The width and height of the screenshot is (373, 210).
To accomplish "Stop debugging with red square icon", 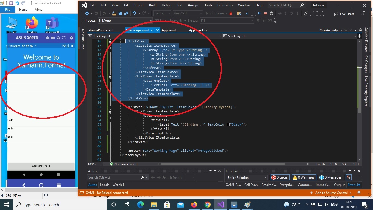I will tap(265, 13).
